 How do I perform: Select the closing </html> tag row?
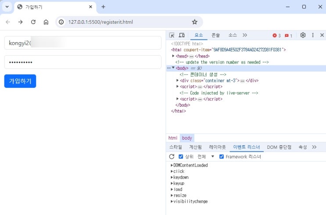pos(179,111)
